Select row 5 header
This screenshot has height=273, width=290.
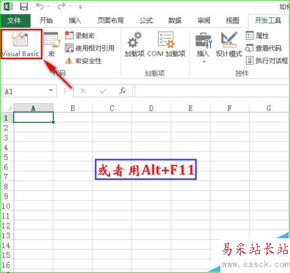(6, 157)
